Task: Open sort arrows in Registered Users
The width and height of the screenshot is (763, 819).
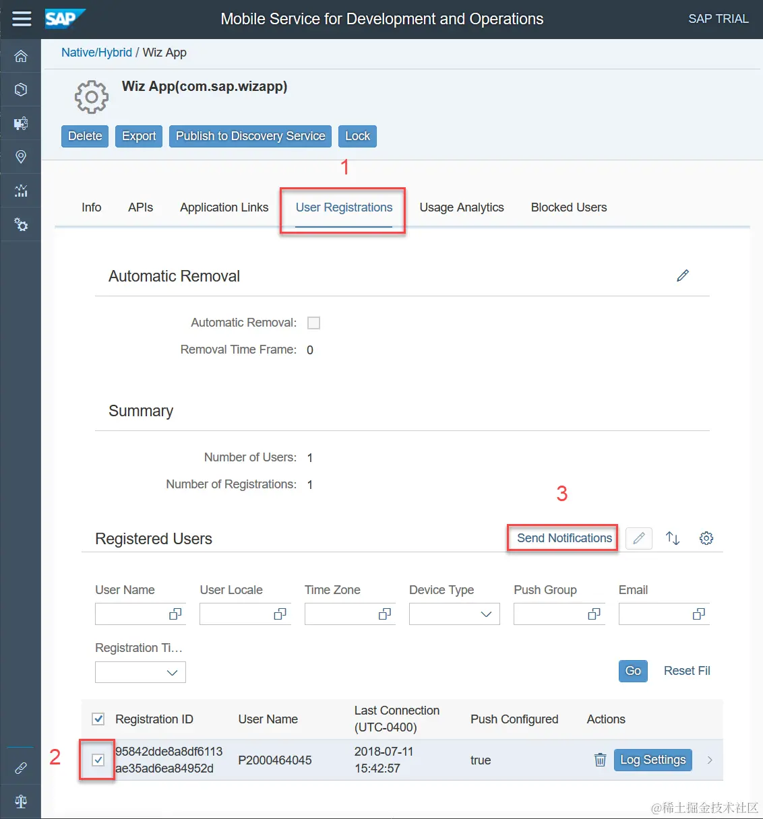Action: (673, 538)
